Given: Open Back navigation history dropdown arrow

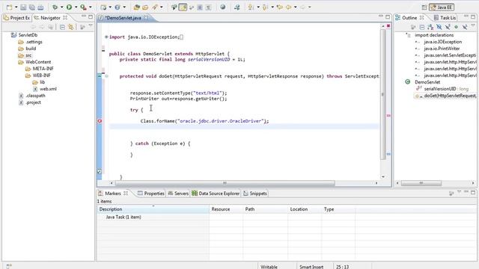Looking at the screenshot, I should [295, 7].
